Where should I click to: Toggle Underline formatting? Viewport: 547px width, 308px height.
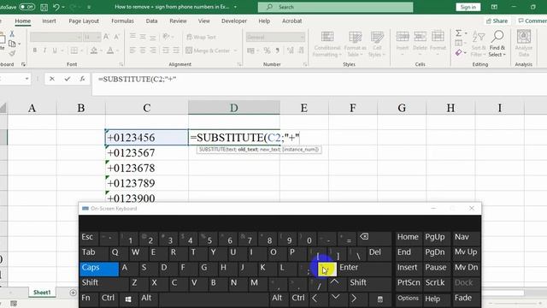coord(55,50)
